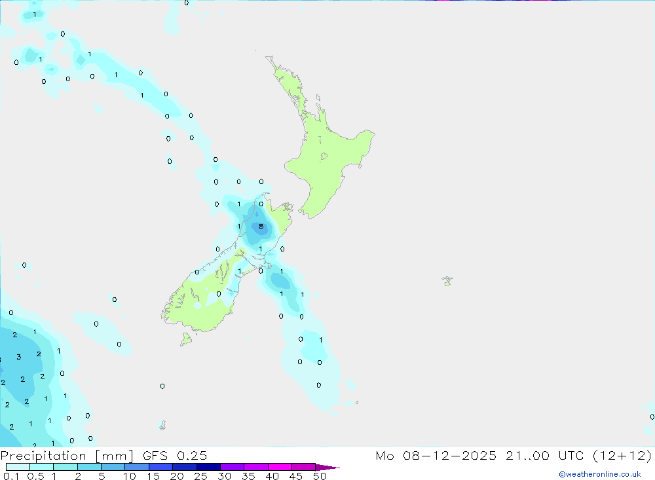Select the purple 30 mm legend swatch
Viewport: 655px width, 480px height.
232,467
